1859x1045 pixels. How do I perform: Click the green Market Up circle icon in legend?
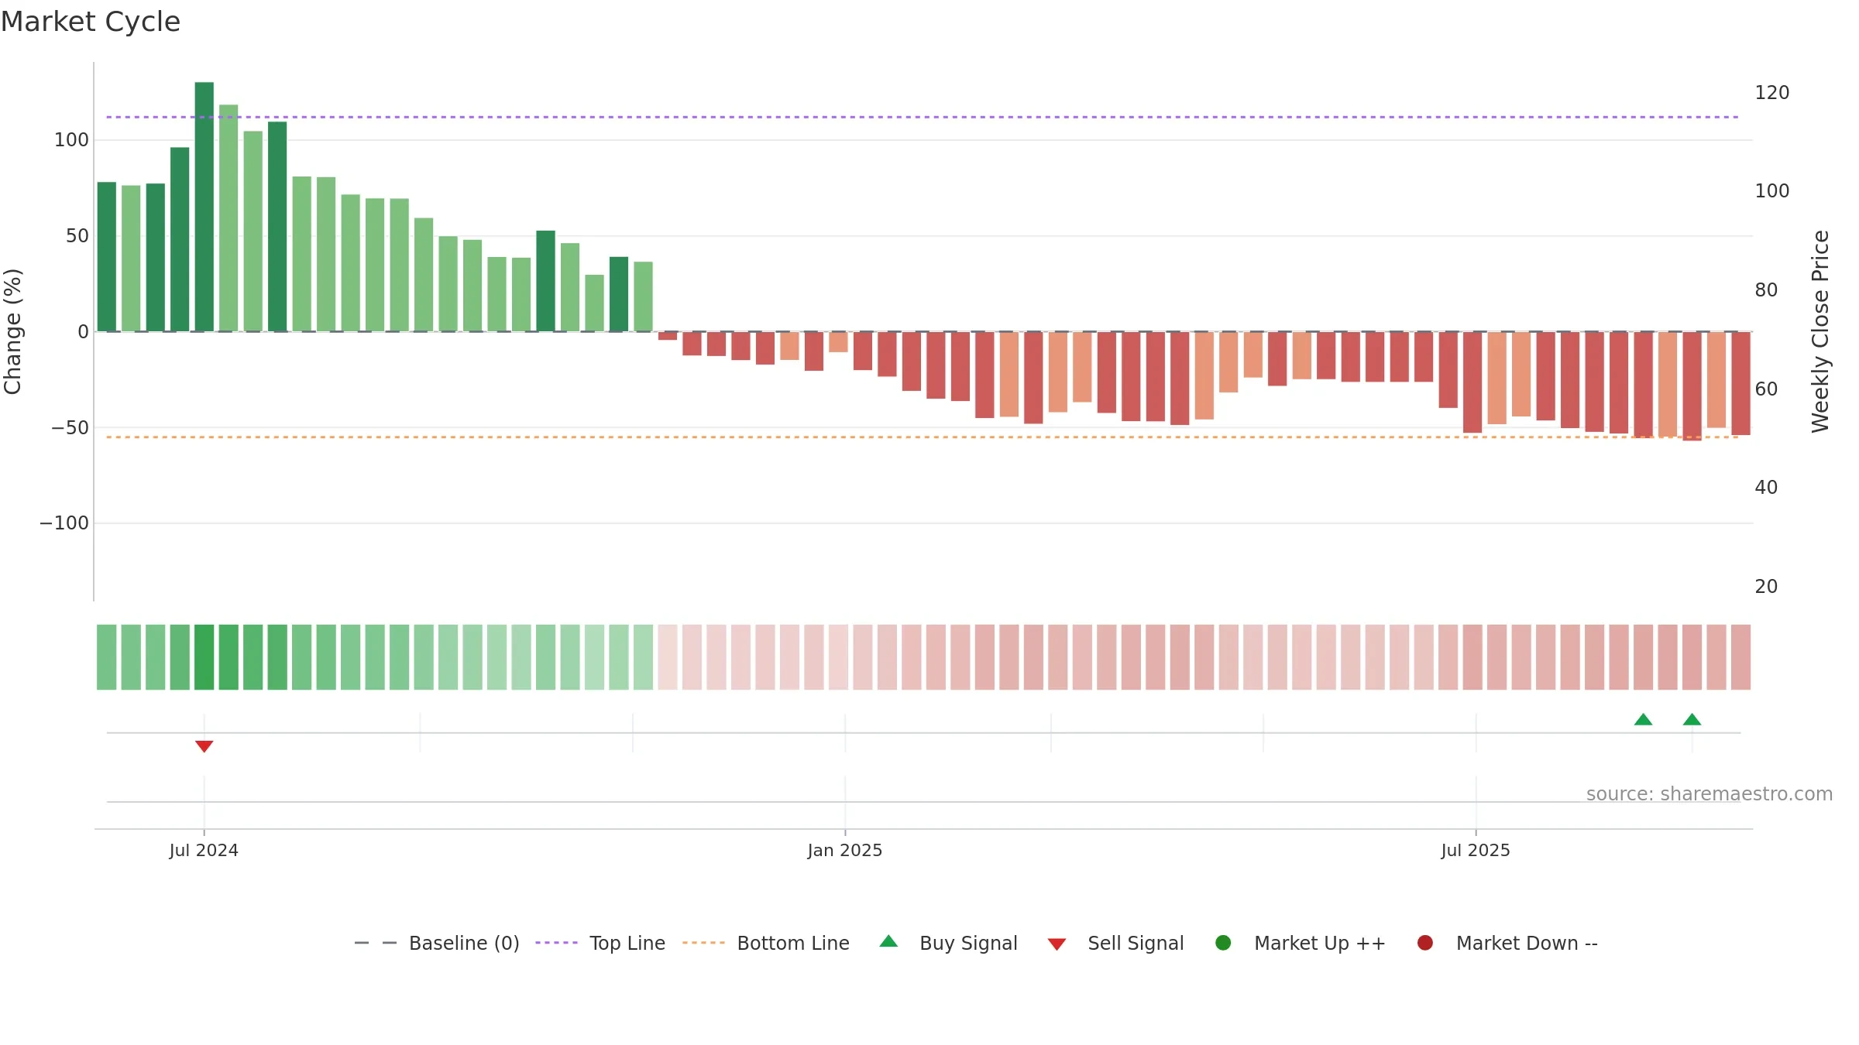tap(1223, 943)
